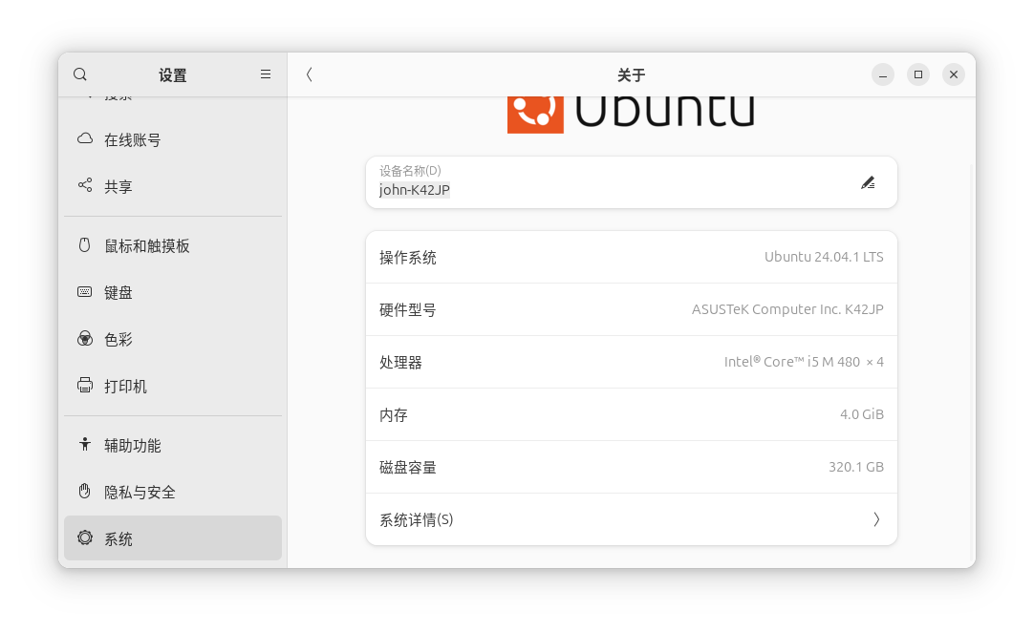Click the Intel Core i5 M 480 value
This screenshot has width=1034, height=632.
804,362
